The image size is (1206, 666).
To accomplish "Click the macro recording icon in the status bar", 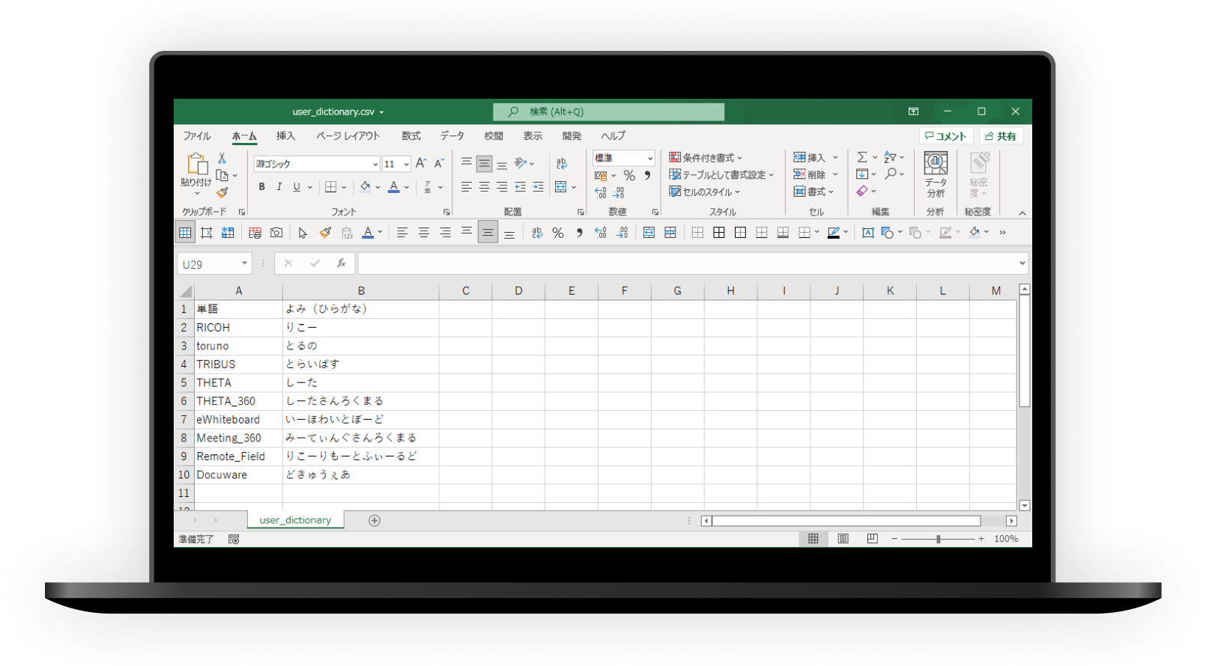I will click(x=234, y=539).
